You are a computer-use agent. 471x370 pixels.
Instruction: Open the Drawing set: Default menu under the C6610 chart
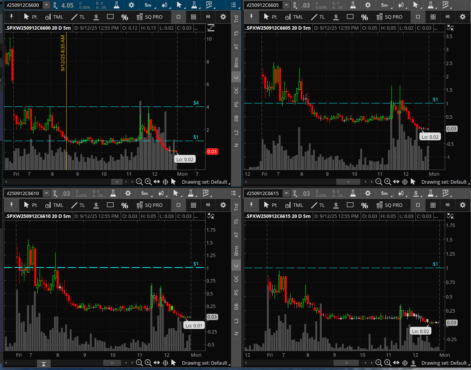point(205,363)
